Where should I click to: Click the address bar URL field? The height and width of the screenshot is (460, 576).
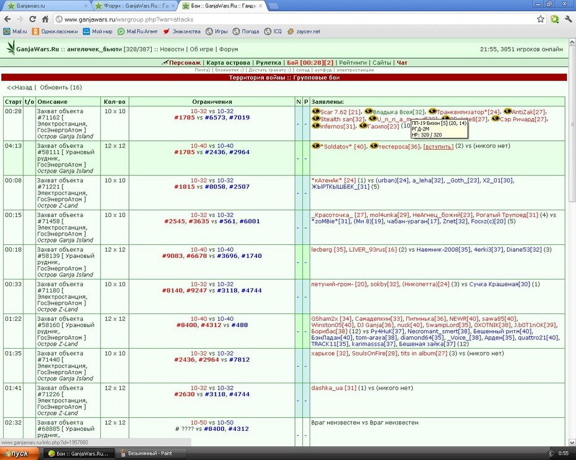pyautogui.click(x=294, y=19)
